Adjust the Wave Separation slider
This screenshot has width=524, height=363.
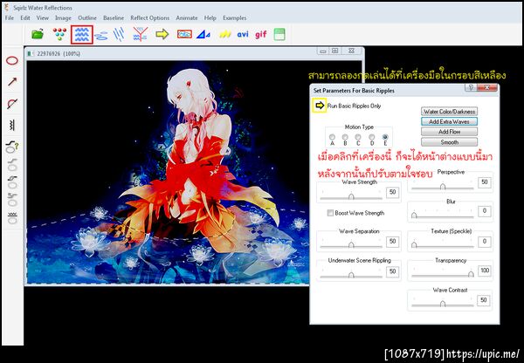pyautogui.click(x=351, y=245)
